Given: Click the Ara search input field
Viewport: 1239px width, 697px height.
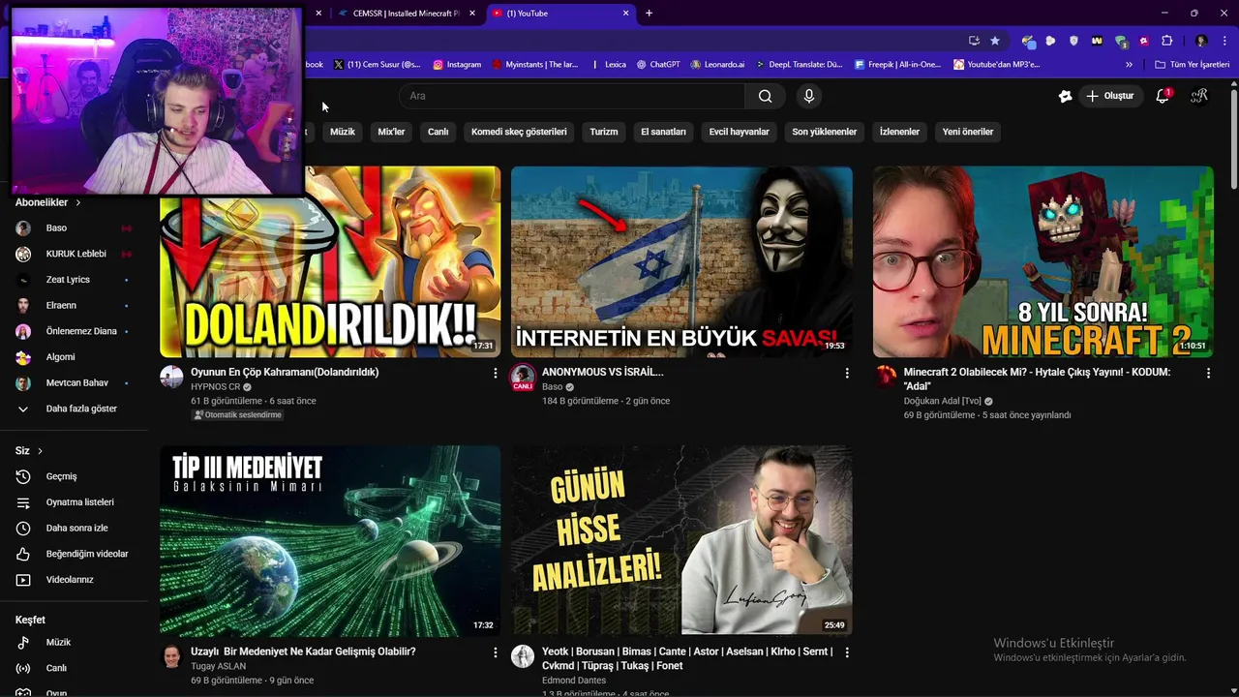Looking at the screenshot, I should (x=572, y=96).
